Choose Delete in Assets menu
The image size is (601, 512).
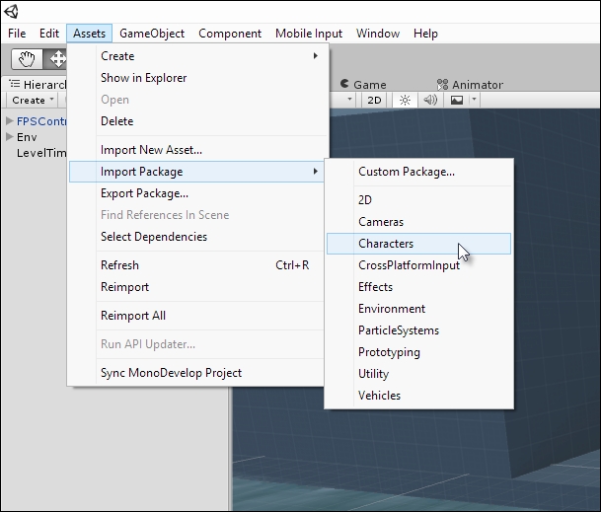[x=197, y=121]
